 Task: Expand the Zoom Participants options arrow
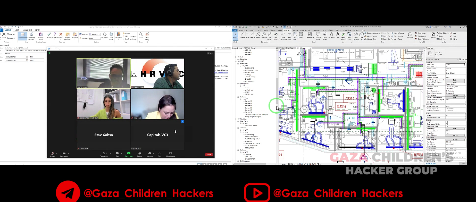click(110, 153)
